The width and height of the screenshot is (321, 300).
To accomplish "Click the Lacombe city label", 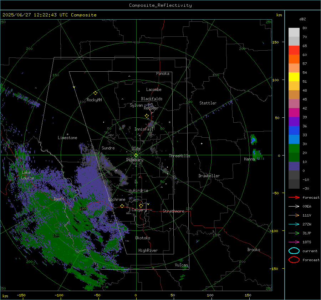I will click(x=154, y=90).
